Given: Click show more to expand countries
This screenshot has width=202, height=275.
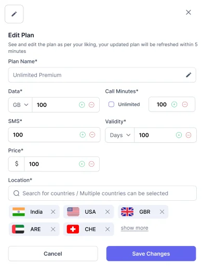Looking at the screenshot, I should coord(134,228).
